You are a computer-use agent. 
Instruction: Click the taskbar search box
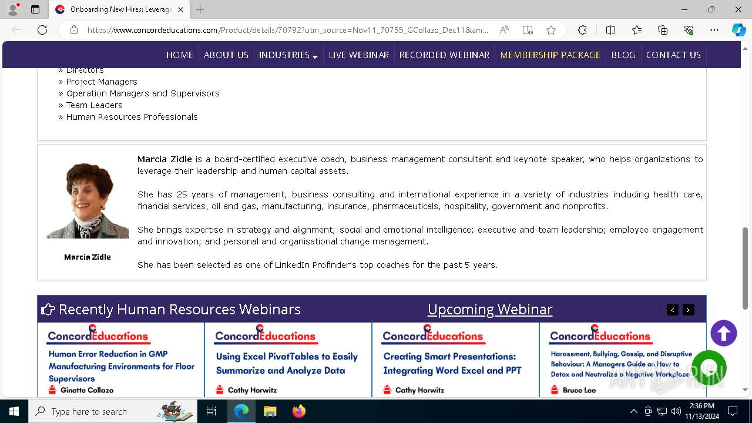pyautogui.click(x=113, y=411)
